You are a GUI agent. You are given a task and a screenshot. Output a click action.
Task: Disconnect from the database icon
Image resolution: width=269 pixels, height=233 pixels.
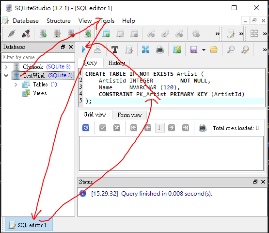pos(26,33)
